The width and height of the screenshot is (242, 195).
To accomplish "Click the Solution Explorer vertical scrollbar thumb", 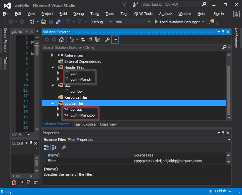I will point(229,90).
